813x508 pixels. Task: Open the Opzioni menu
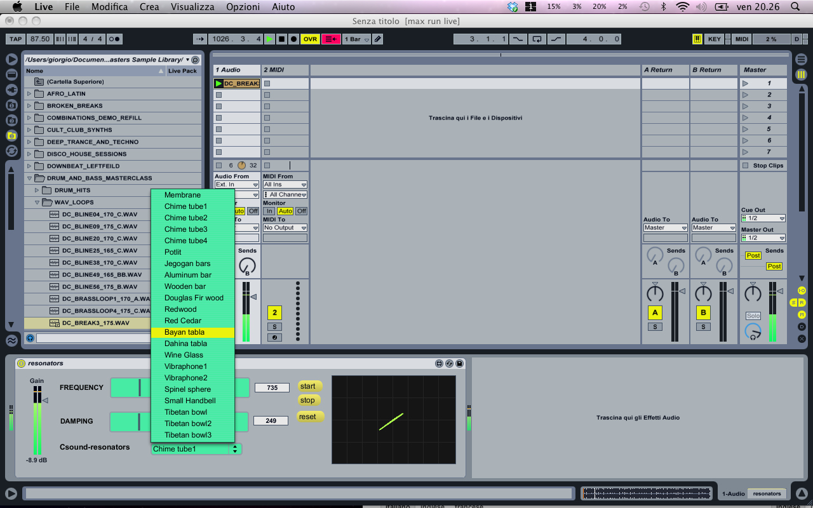point(243,6)
